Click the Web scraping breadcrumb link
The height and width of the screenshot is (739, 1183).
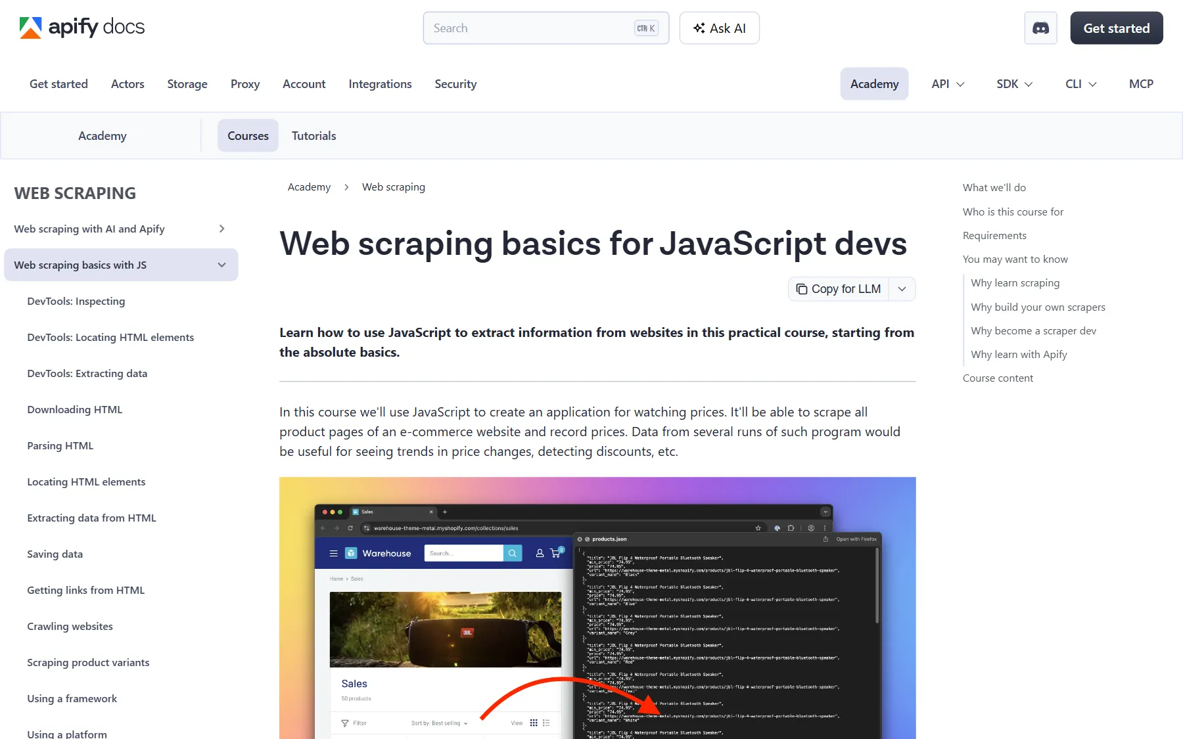(394, 187)
